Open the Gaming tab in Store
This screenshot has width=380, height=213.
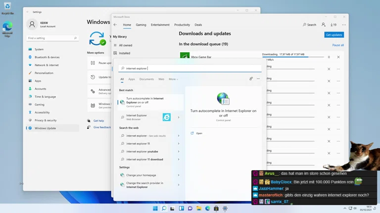point(141,25)
